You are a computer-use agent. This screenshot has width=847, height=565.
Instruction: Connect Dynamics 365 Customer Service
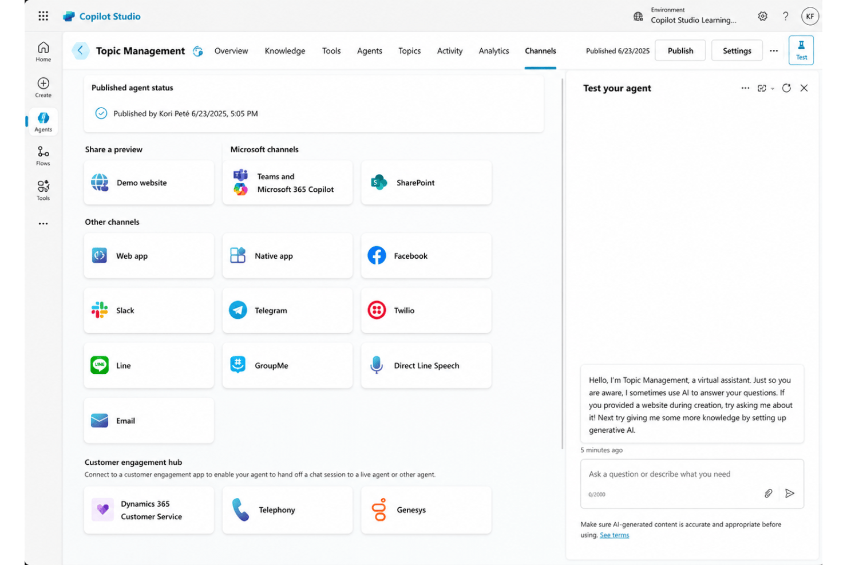click(x=149, y=510)
